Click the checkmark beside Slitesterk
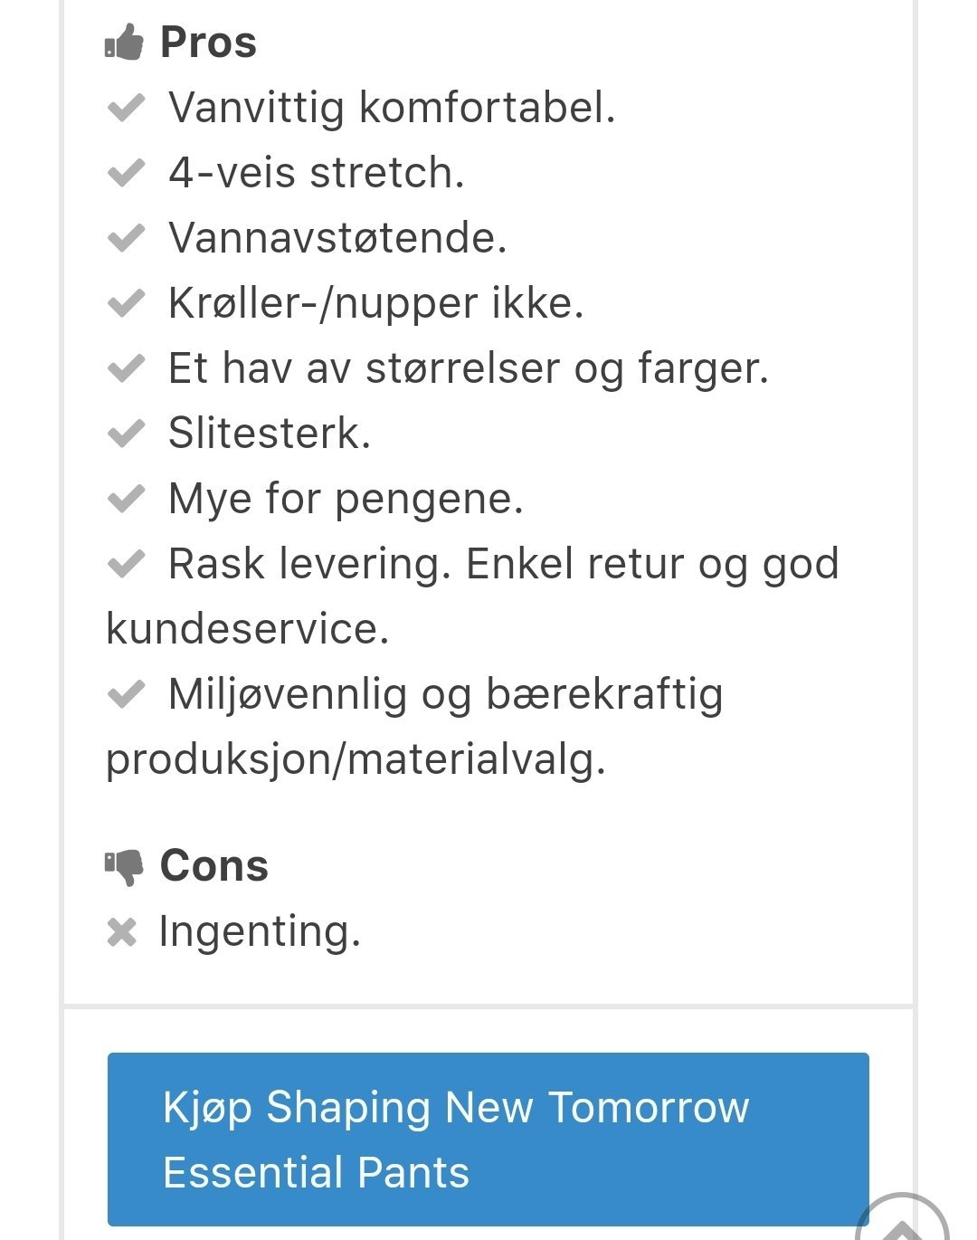Screen dimensions: 977x1240 (126, 434)
